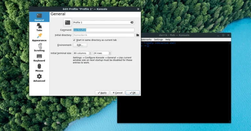Toggle start in same directory checkbox

(74, 40)
